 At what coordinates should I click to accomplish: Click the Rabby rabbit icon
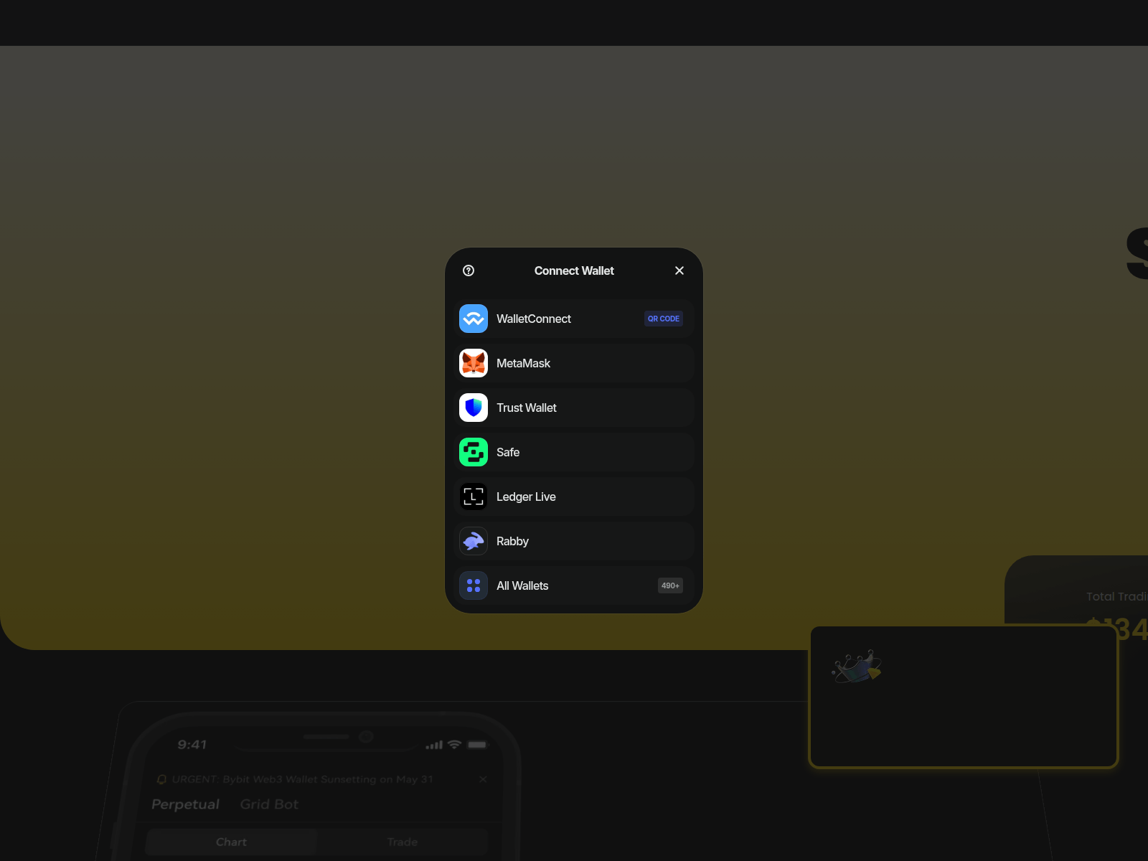click(474, 541)
